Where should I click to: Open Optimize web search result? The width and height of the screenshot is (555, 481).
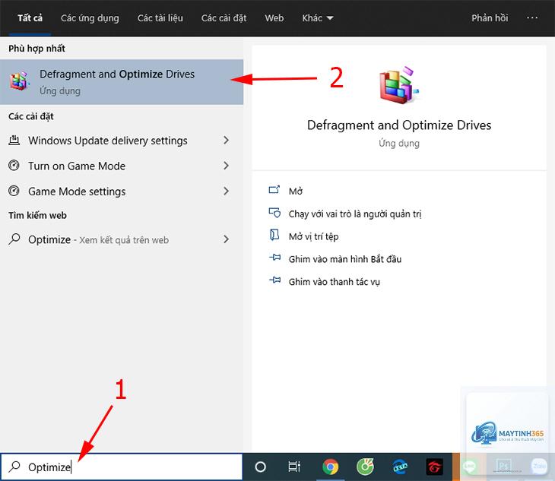point(122,239)
